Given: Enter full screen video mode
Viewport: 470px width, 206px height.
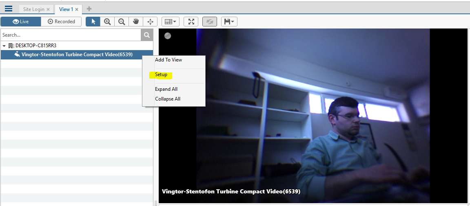Looking at the screenshot, I should pos(191,22).
